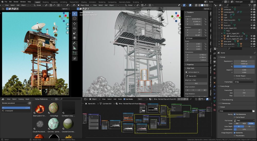Switch to the Shading workspace tab
This screenshot has width=257, height=141.
[x=84, y=2]
